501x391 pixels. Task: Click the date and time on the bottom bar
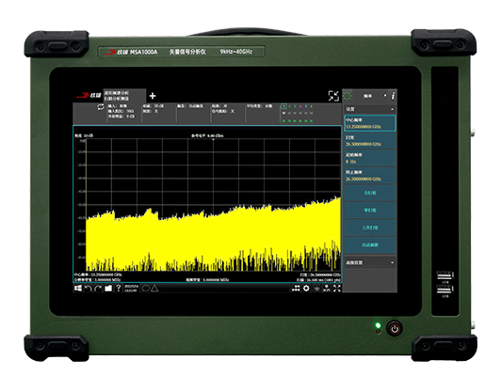point(131,289)
